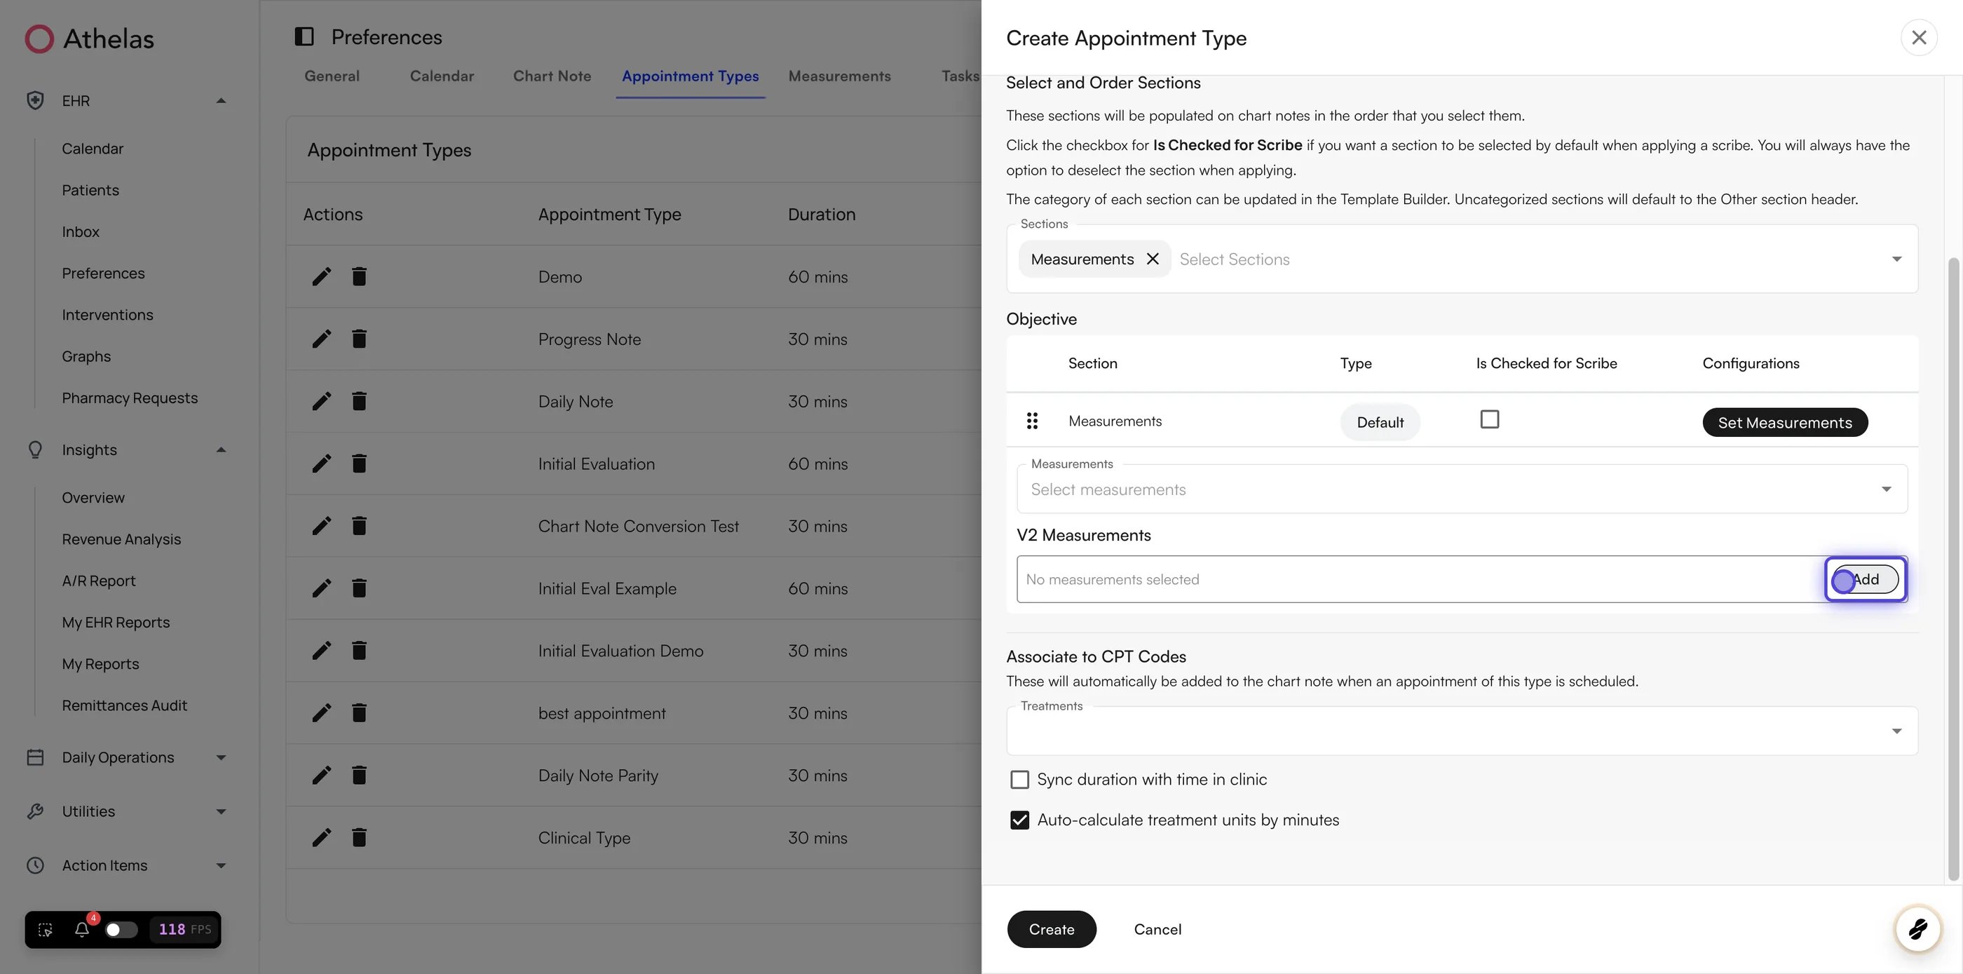Delete the Initial Evaluation appointment type
The image size is (1963, 974).
tap(359, 464)
